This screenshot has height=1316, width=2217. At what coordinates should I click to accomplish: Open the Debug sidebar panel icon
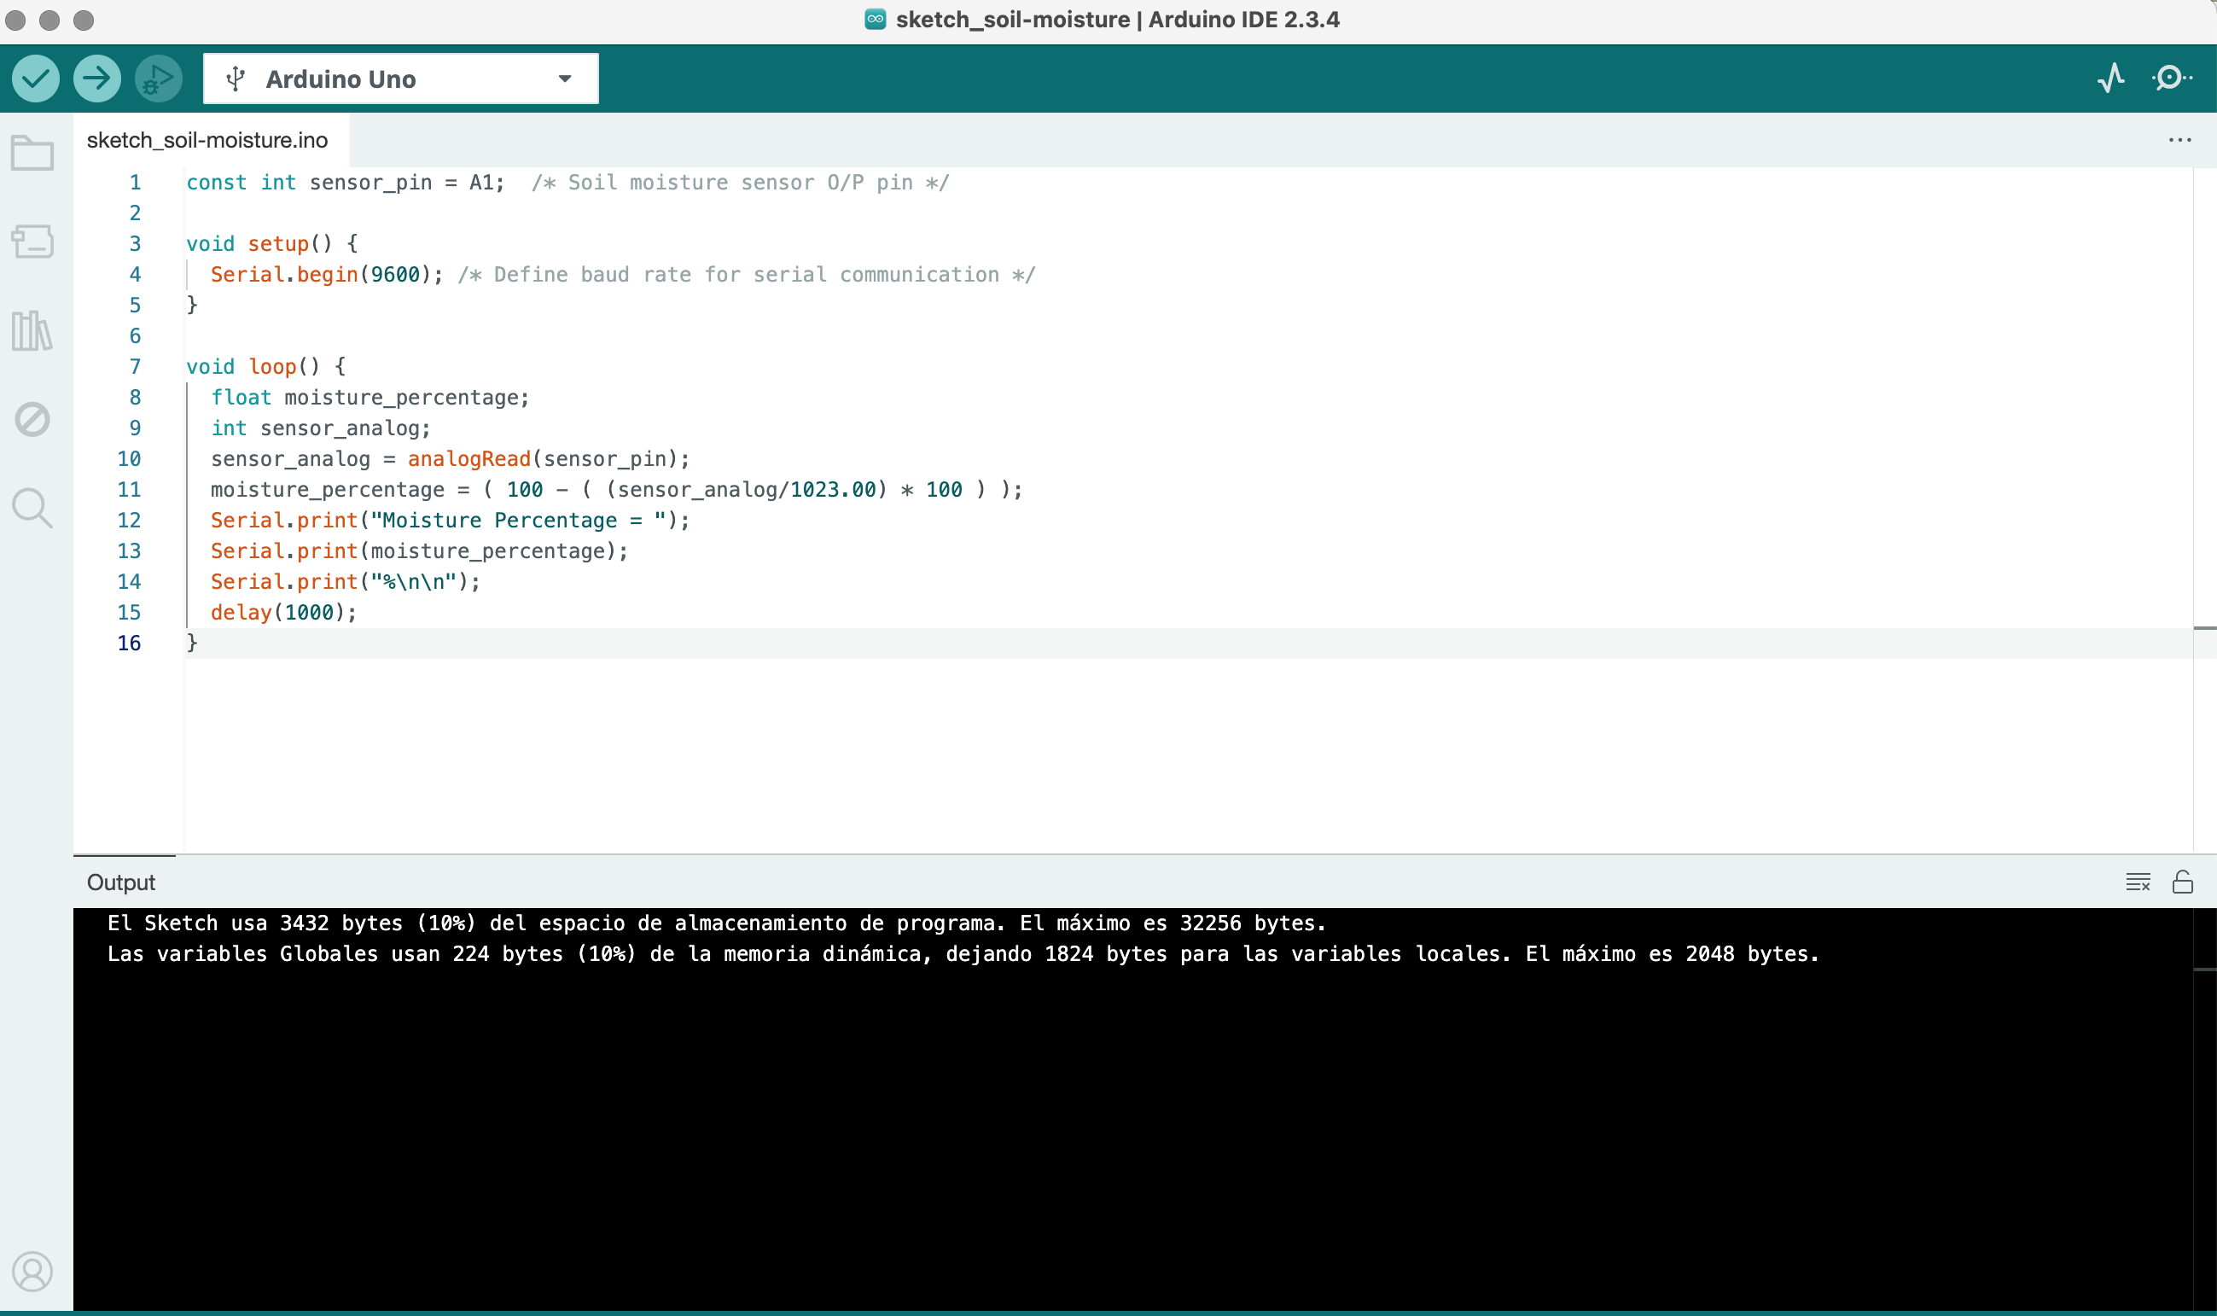[32, 419]
